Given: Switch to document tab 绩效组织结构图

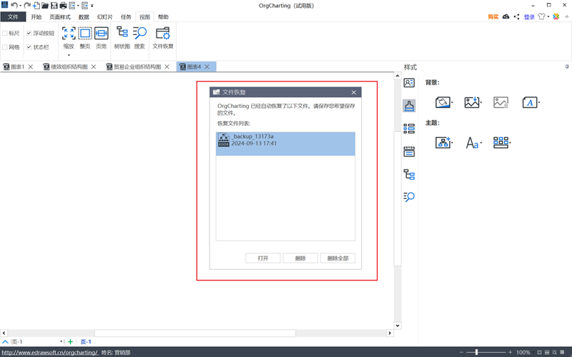Looking at the screenshot, I should point(69,67).
